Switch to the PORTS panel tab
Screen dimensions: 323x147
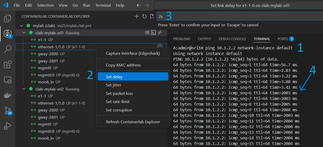(283, 39)
